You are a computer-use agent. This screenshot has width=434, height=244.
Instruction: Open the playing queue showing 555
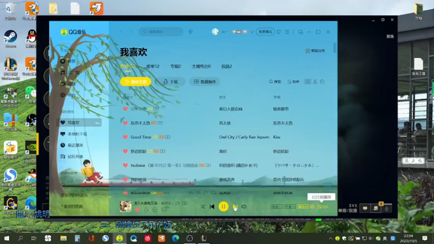[x=323, y=207]
